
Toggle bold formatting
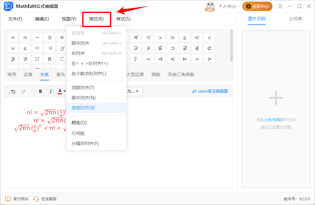pyautogui.click(x=40, y=91)
